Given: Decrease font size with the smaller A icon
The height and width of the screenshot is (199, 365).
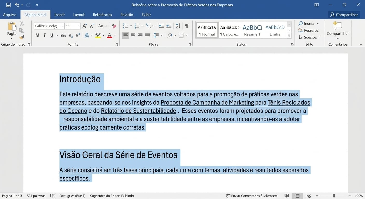Looking at the screenshot, I should pos(92,26).
